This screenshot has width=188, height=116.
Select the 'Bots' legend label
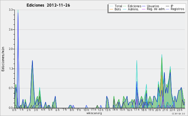pos(118,9)
